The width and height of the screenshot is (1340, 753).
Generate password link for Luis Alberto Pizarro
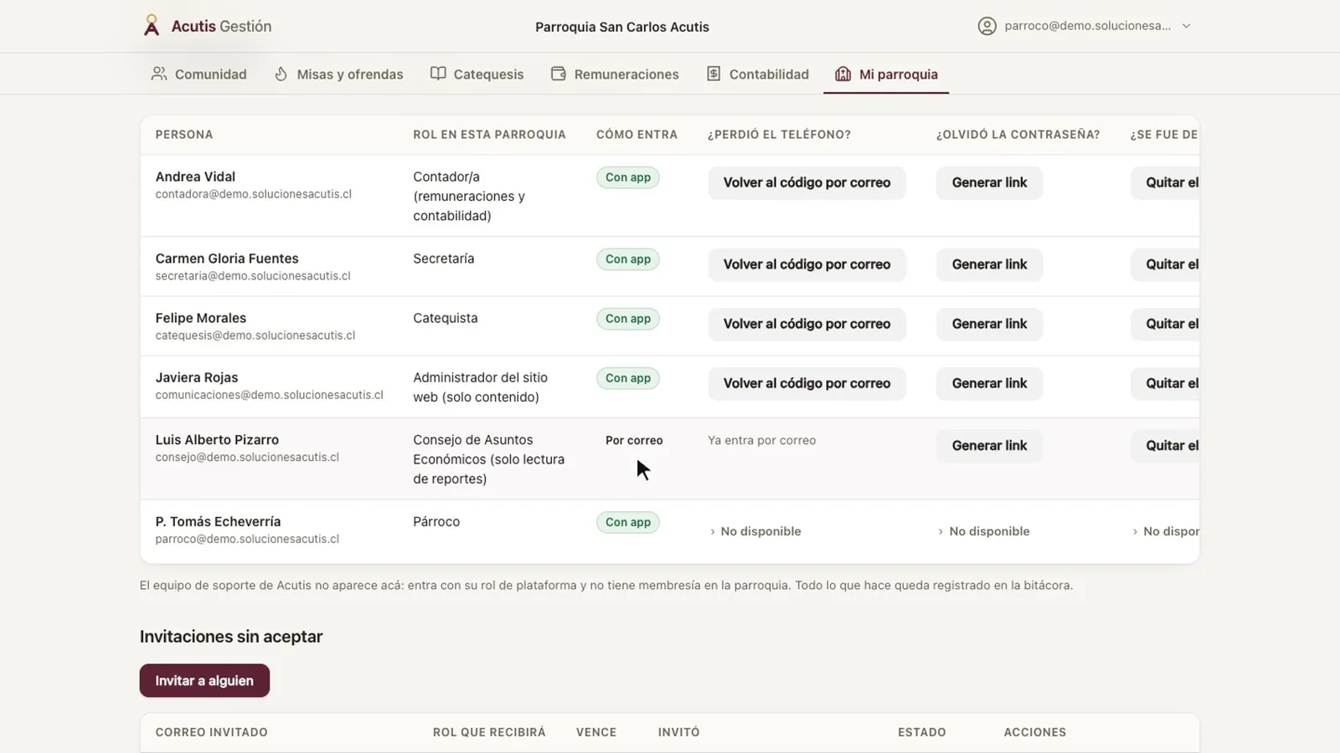(x=989, y=446)
